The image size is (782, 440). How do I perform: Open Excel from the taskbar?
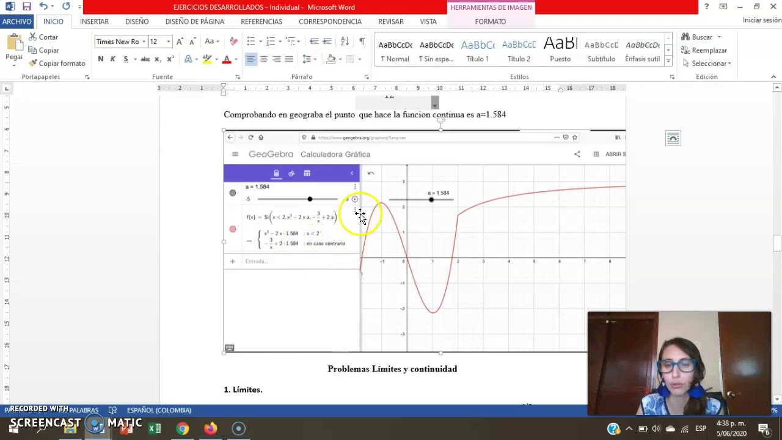tap(155, 428)
